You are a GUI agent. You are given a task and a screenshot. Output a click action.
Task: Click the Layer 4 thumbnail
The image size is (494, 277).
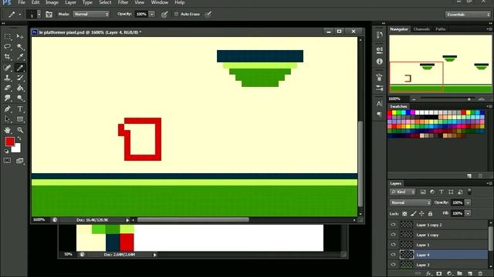point(407,255)
